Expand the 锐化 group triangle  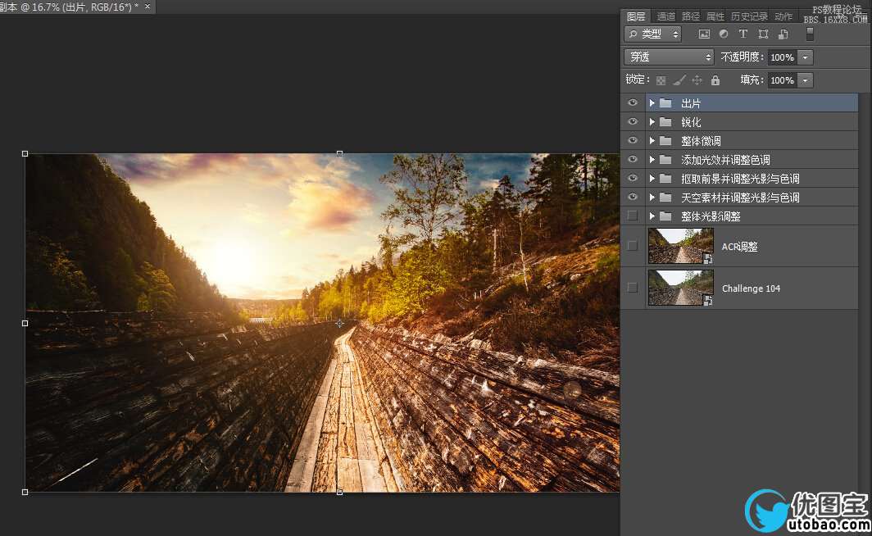(x=652, y=122)
